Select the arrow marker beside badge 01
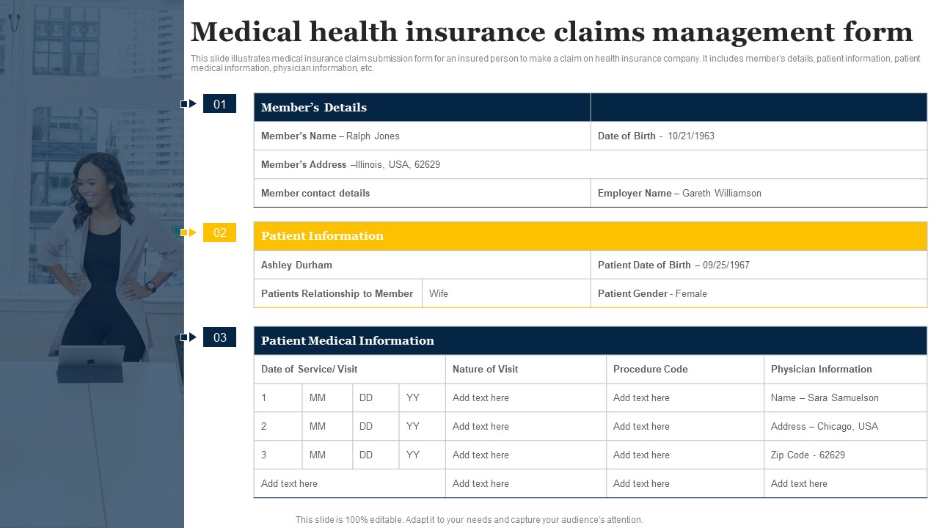 point(189,104)
